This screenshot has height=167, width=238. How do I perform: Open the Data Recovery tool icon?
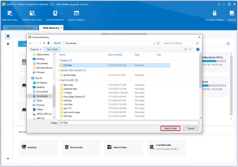pyautogui.click(x=10, y=16)
